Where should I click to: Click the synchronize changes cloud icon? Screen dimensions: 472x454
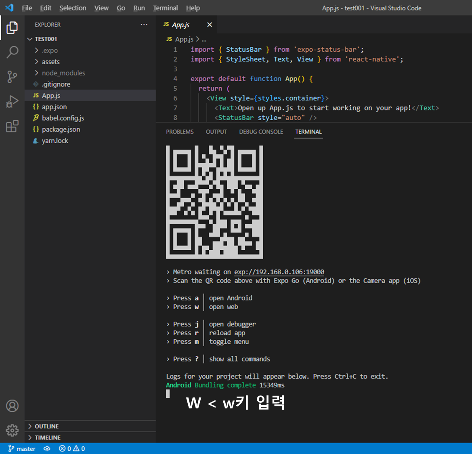tap(47, 449)
